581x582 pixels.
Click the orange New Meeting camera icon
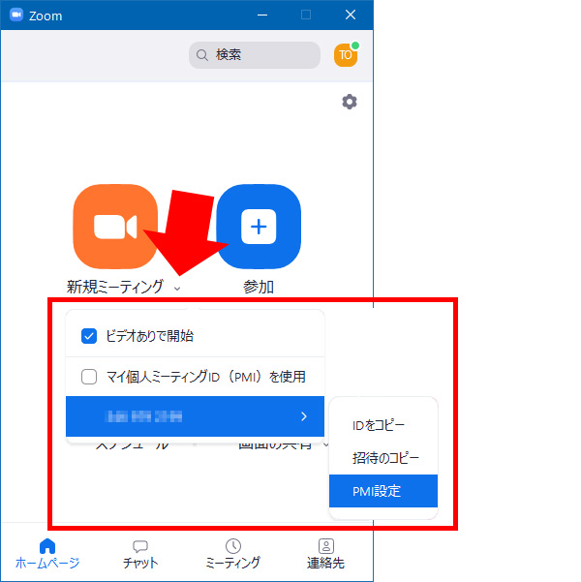click(115, 226)
